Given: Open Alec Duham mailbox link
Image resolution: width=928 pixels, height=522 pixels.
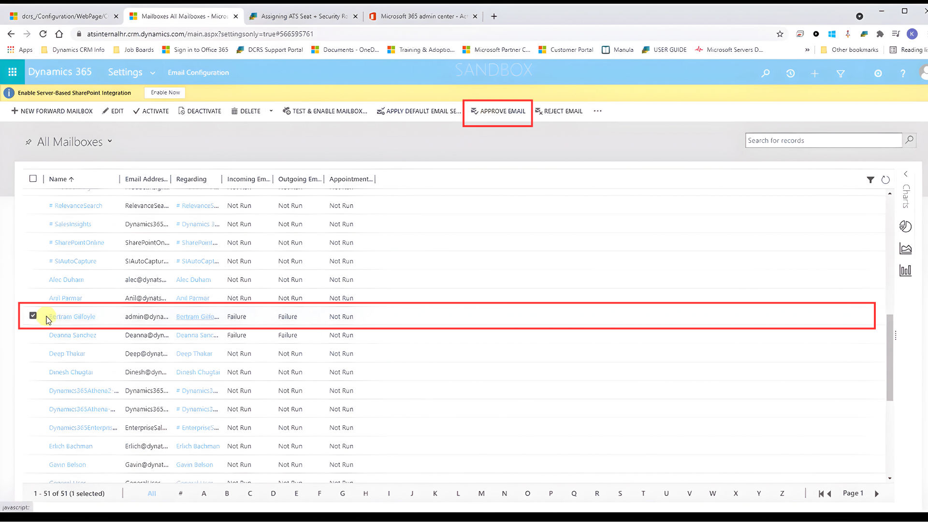Looking at the screenshot, I should coord(66,279).
